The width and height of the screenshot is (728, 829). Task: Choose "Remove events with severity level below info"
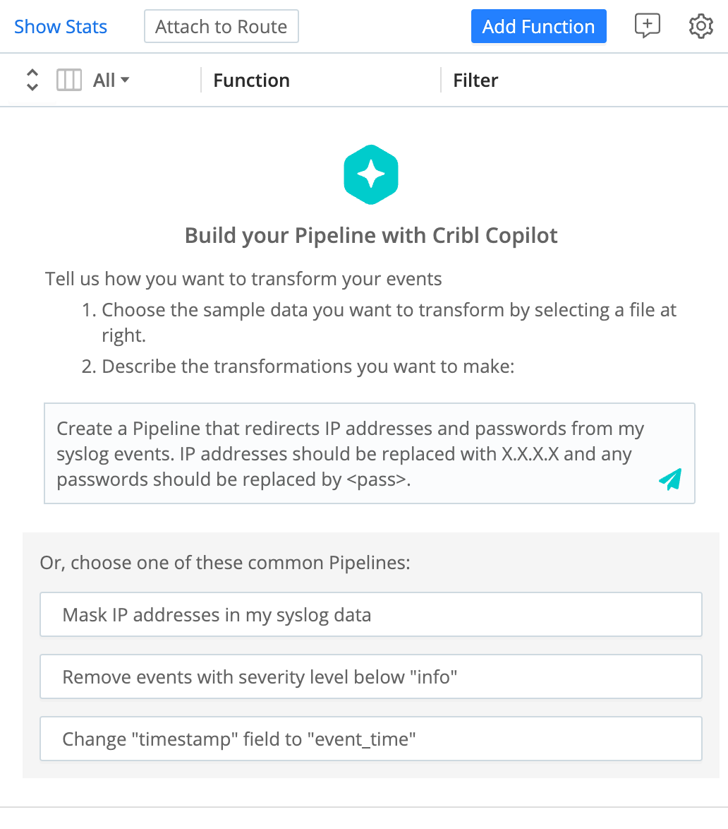tap(371, 676)
